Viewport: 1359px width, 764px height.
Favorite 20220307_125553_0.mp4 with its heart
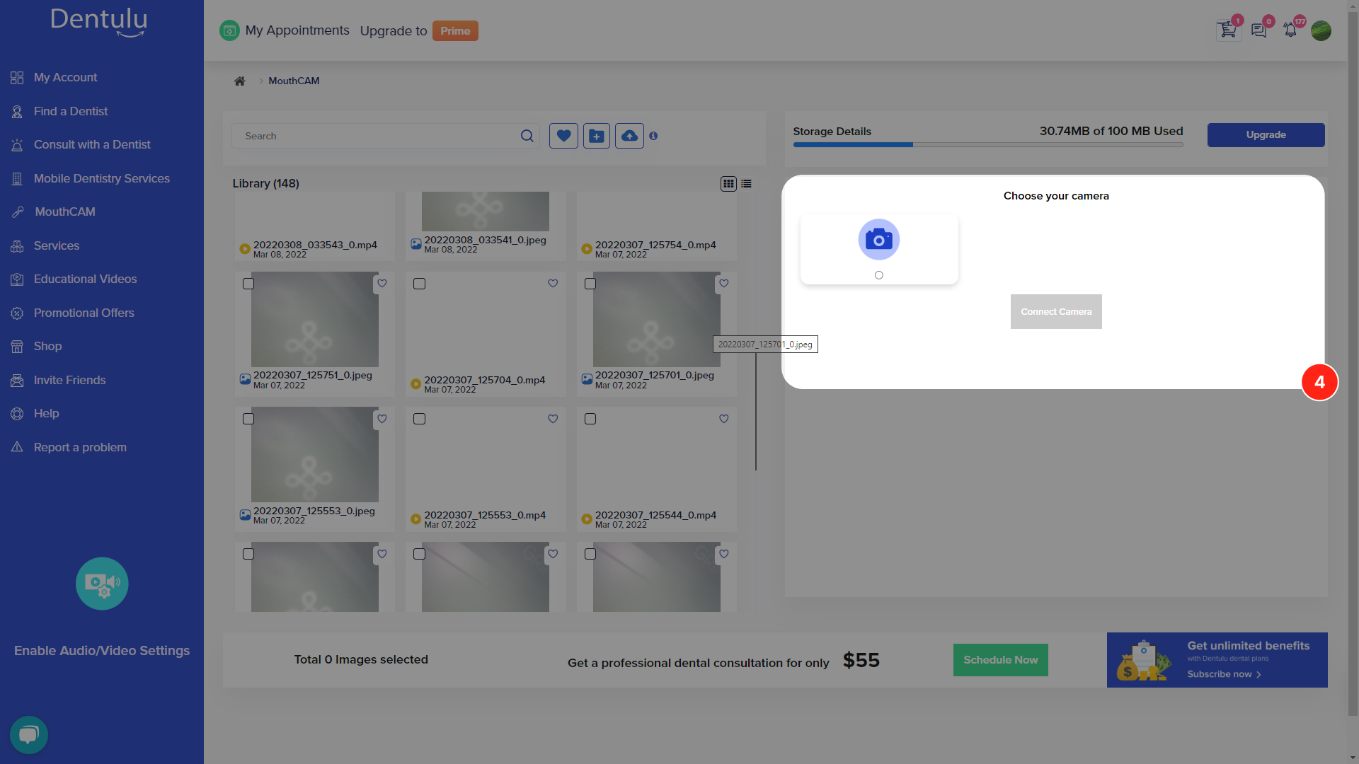(553, 419)
